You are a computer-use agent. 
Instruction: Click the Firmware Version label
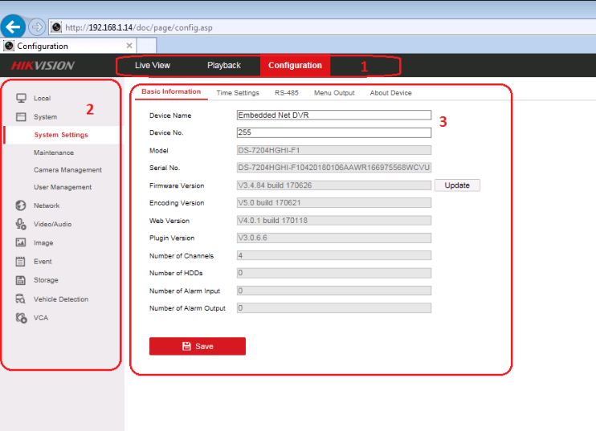tap(177, 185)
